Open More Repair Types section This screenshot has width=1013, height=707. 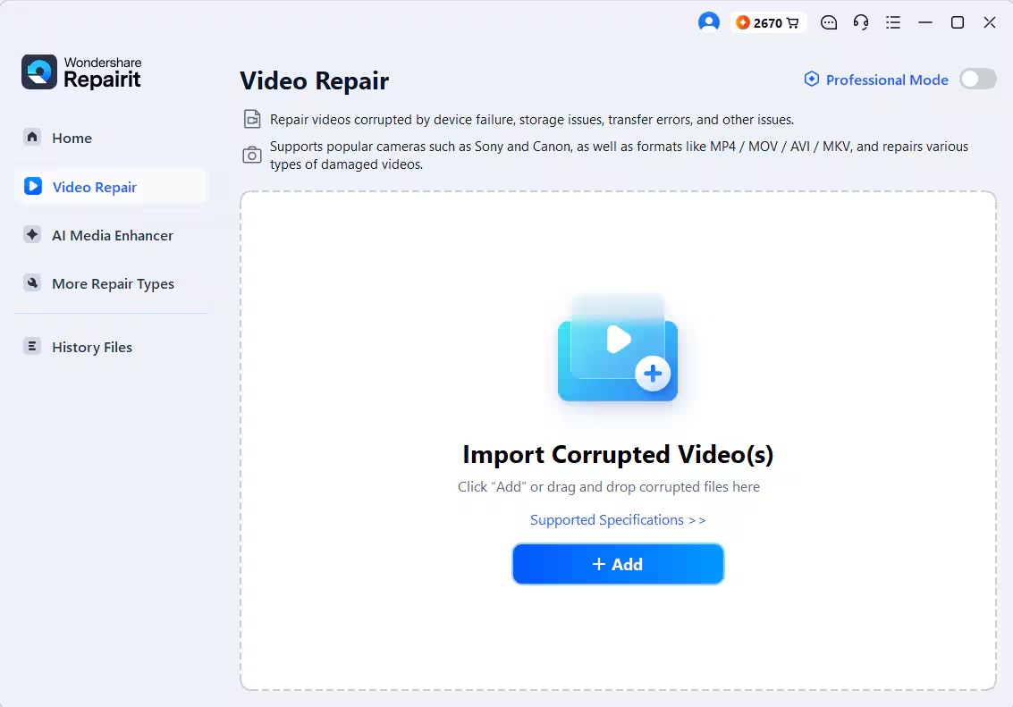click(111, 283)
